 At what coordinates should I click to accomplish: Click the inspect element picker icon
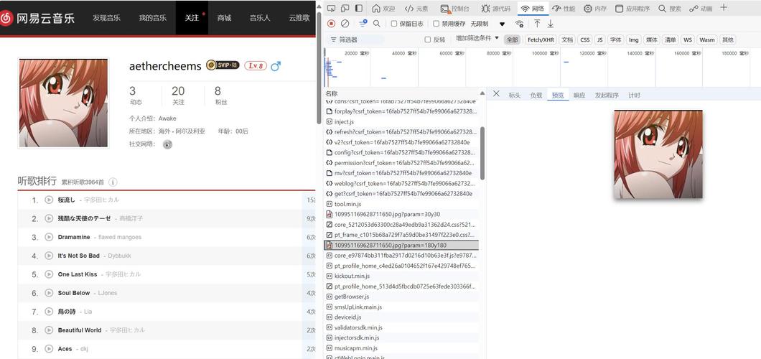click(331, 8)
